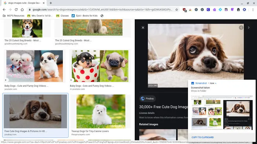Collapse the Screenshot notification chevron

click(x=216, y=83)
